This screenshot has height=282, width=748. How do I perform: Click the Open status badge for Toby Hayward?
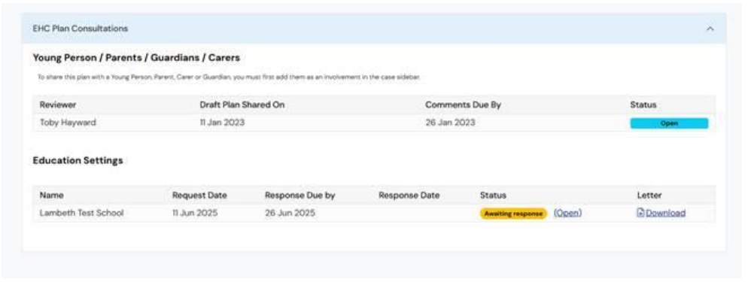tap(669, 123)
